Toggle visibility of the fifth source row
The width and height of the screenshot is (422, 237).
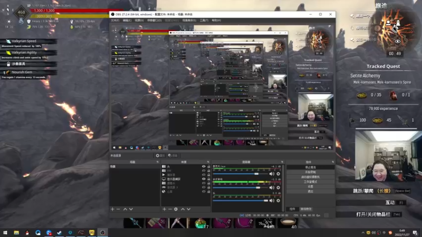click(x=204, y=183)
